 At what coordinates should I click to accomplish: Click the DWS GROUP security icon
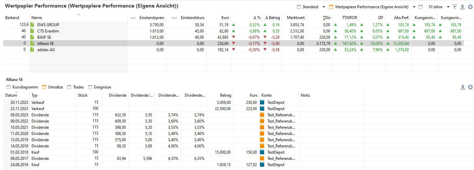pos(32,25)
